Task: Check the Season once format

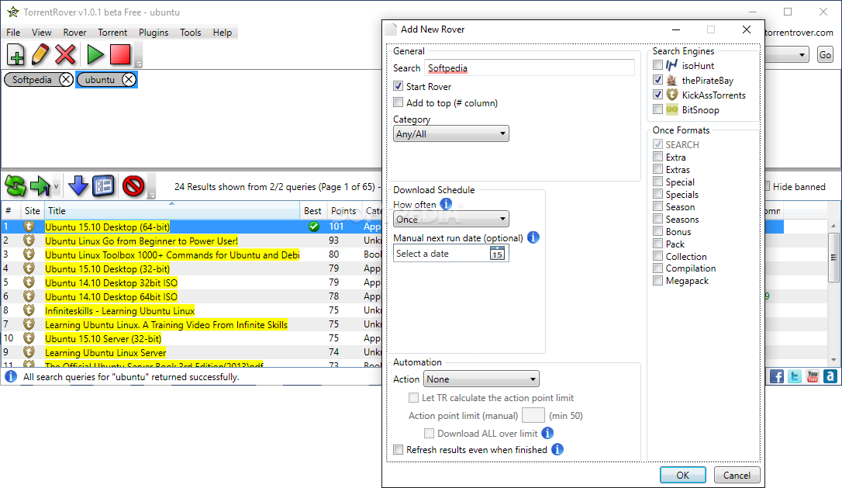Action: coord(657,206)
